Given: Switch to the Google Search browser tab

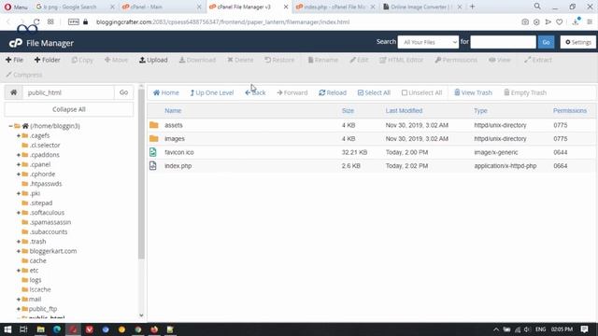Looking at the screenshot, I should click(x=75, y=7).
